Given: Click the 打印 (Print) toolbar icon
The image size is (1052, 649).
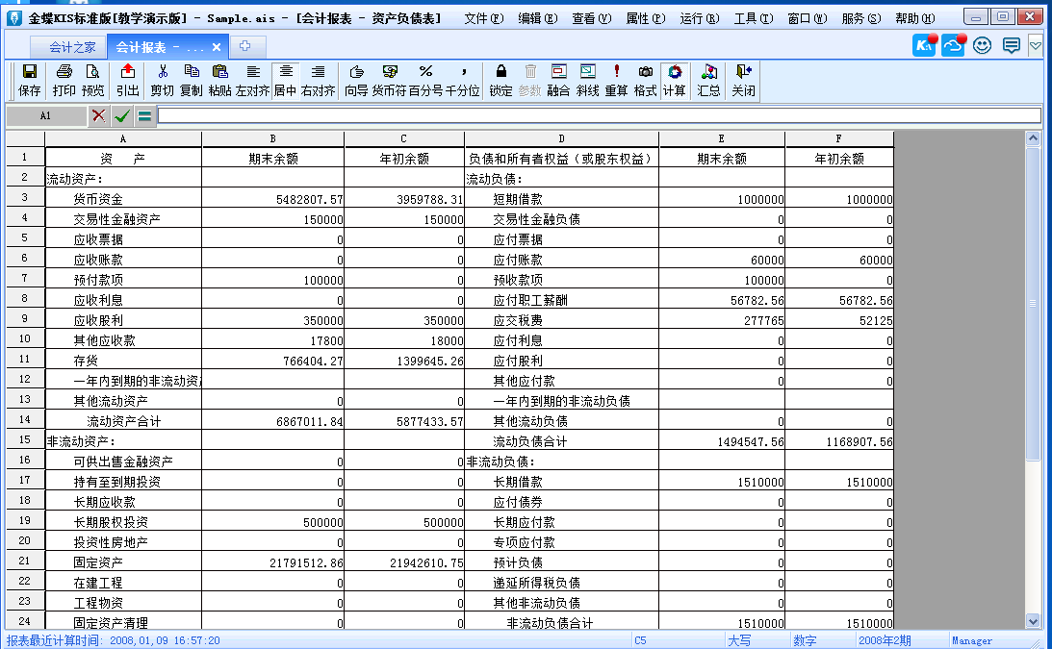Looking at the screenshot, I should pyautogui.click(x=64, y=80).
